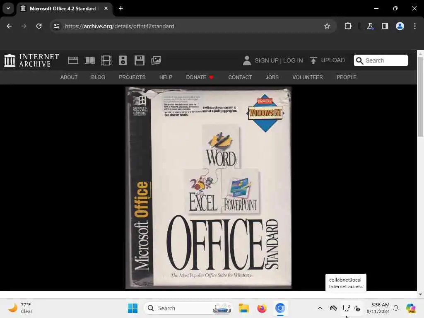Screen dimensions: 424x318
Task: Open the weather widget showing 77°F
Action: (20, 308)
